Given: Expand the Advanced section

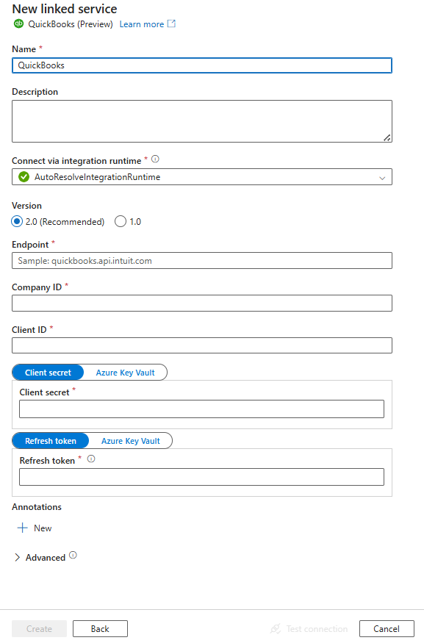Looking at the screenshot, I should tap(18, 557).
